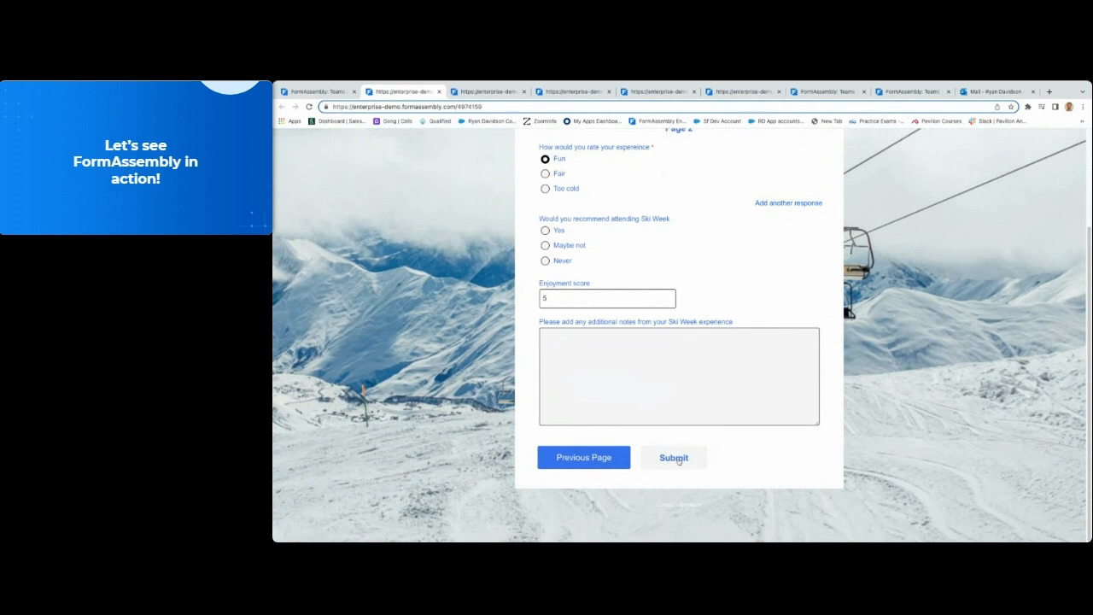Close the Mail - Ryan Davidson tab
Viewport: 1093px width, 615px height.
coord(1032,91)
